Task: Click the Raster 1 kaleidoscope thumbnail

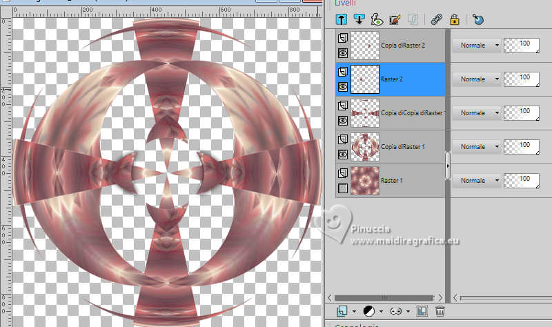Action: 365,181
